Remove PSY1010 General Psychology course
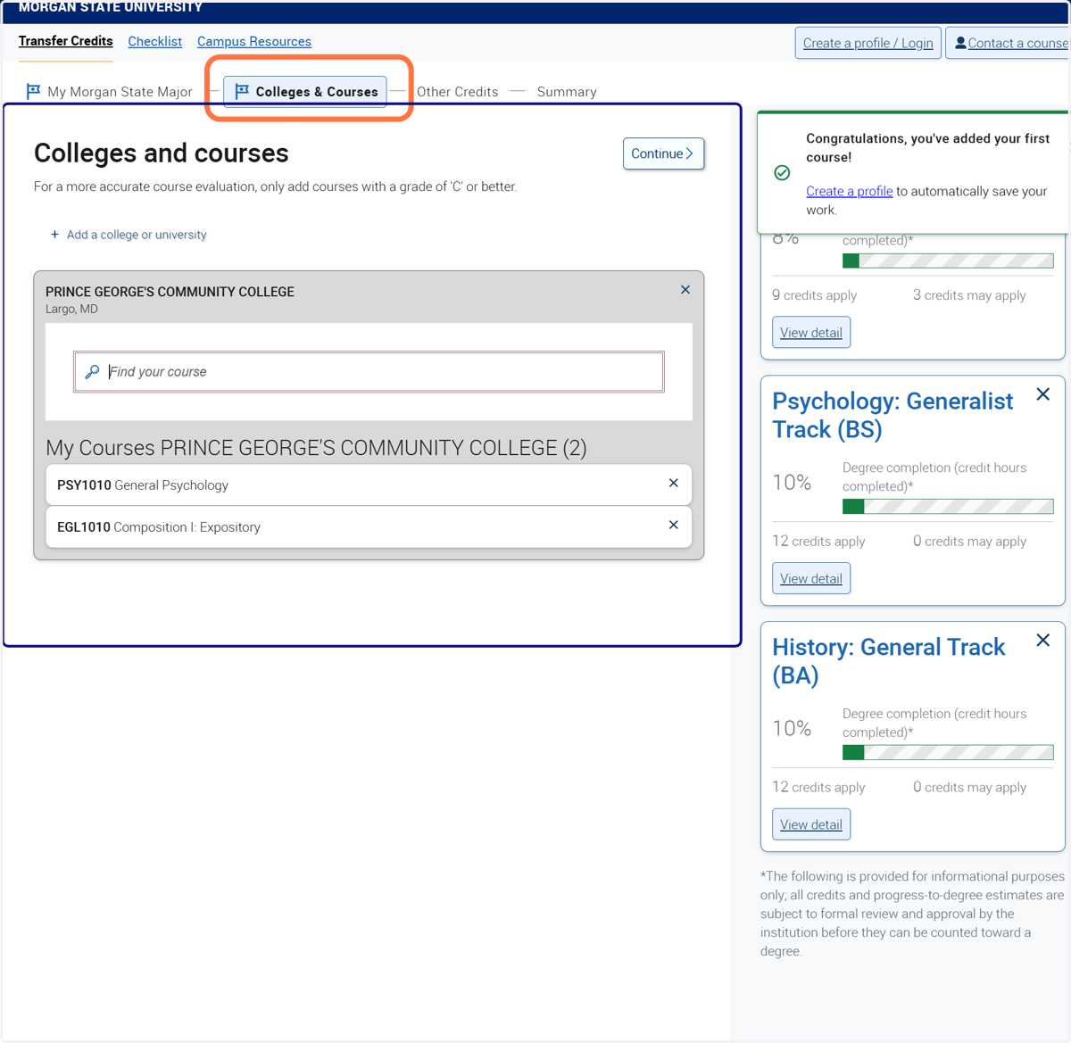Viewport: 1071px width, 1043px height. (674, 483)
